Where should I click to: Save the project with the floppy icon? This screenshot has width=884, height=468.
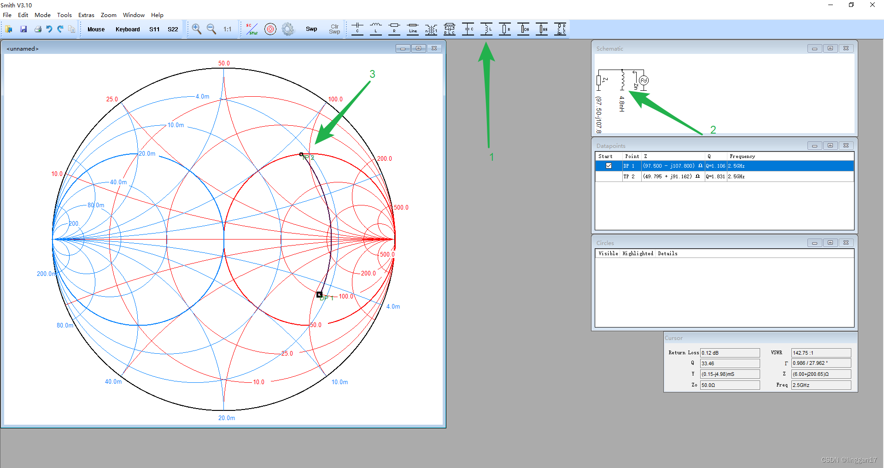tap(23, 29)
